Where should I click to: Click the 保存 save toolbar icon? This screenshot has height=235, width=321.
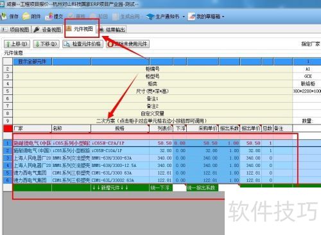click(x=3, y=16)
